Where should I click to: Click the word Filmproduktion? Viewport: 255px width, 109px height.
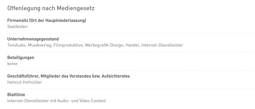tap(68, 45)
